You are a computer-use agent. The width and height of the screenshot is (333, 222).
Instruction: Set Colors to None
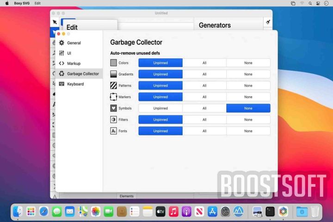(x=248, y=63)
